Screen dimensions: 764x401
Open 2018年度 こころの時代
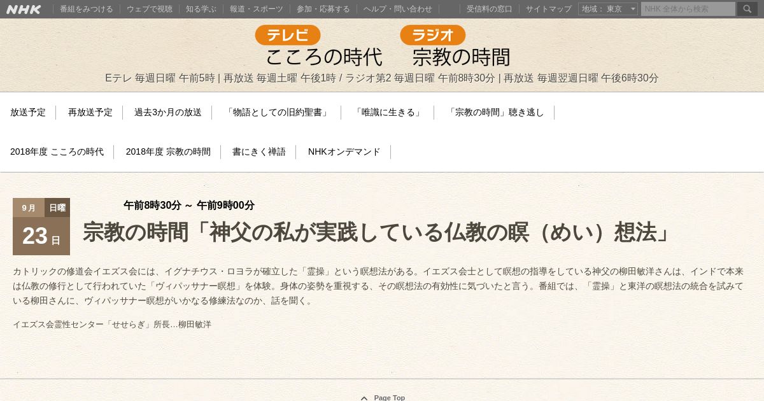[57, 152]
